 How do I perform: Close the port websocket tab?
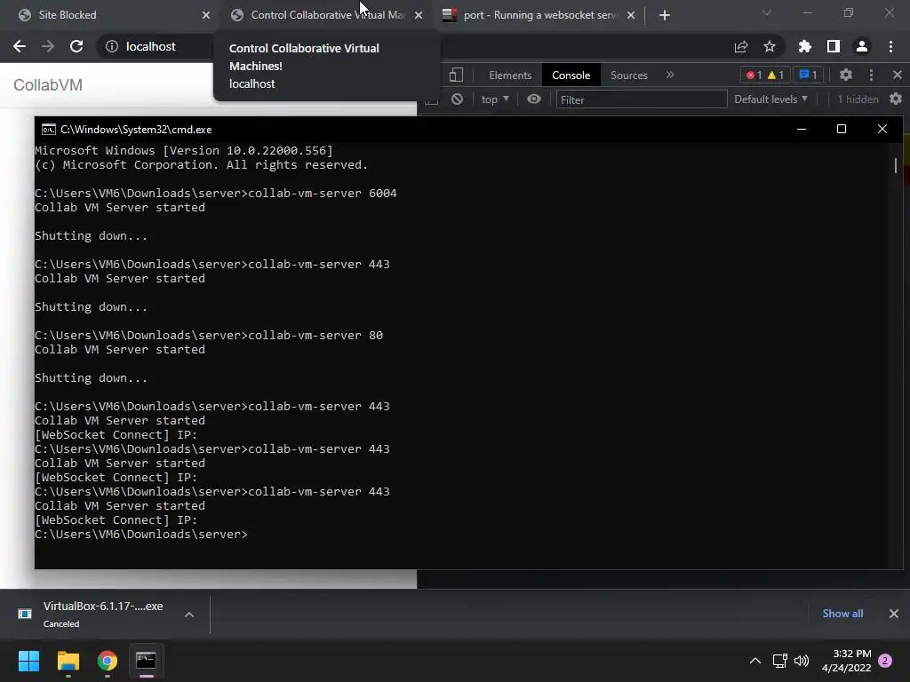click(631, 15)
